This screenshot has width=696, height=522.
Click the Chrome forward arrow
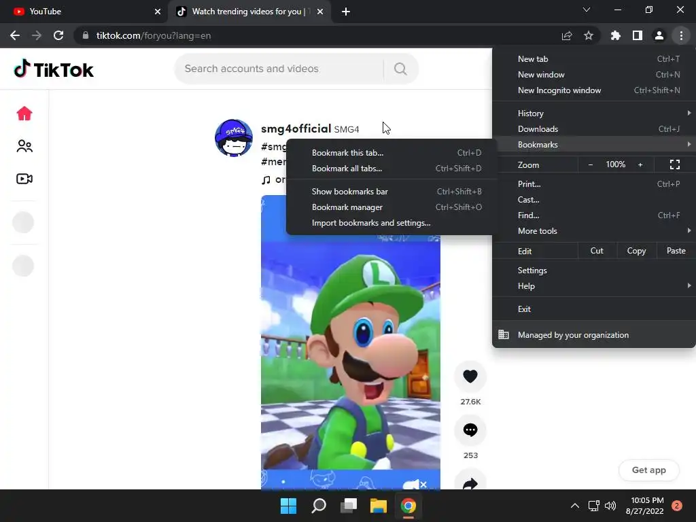pyautogui.click(x=37, y=35)
